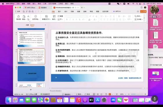Click the slide Layout icon
The width and height of the screenshot is (163, 107).
[x=54, y=16]
